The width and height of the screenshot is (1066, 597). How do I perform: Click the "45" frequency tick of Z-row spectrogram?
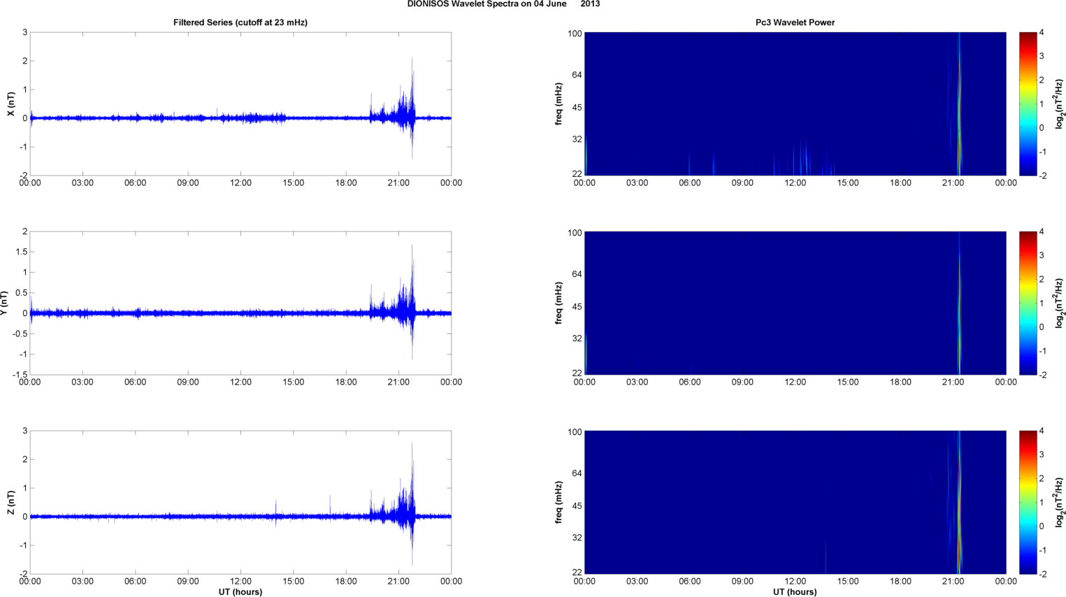tap(577, 506)
